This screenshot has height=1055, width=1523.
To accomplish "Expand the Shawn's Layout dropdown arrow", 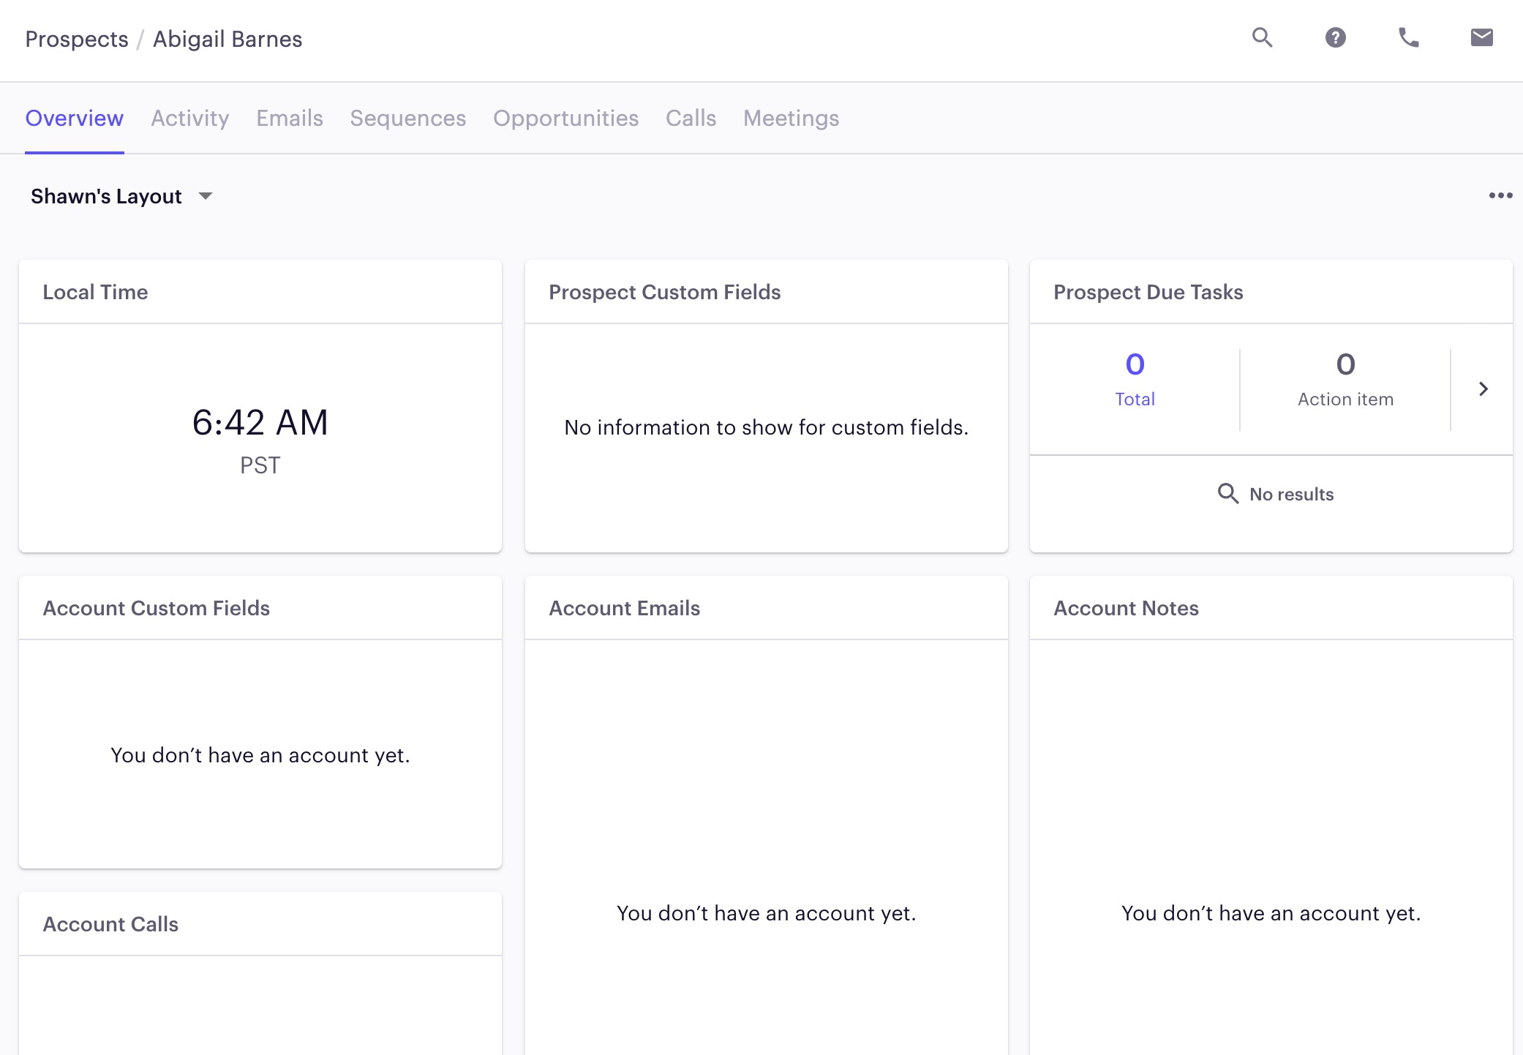I will pyautogui.click(x=206, y=196).
